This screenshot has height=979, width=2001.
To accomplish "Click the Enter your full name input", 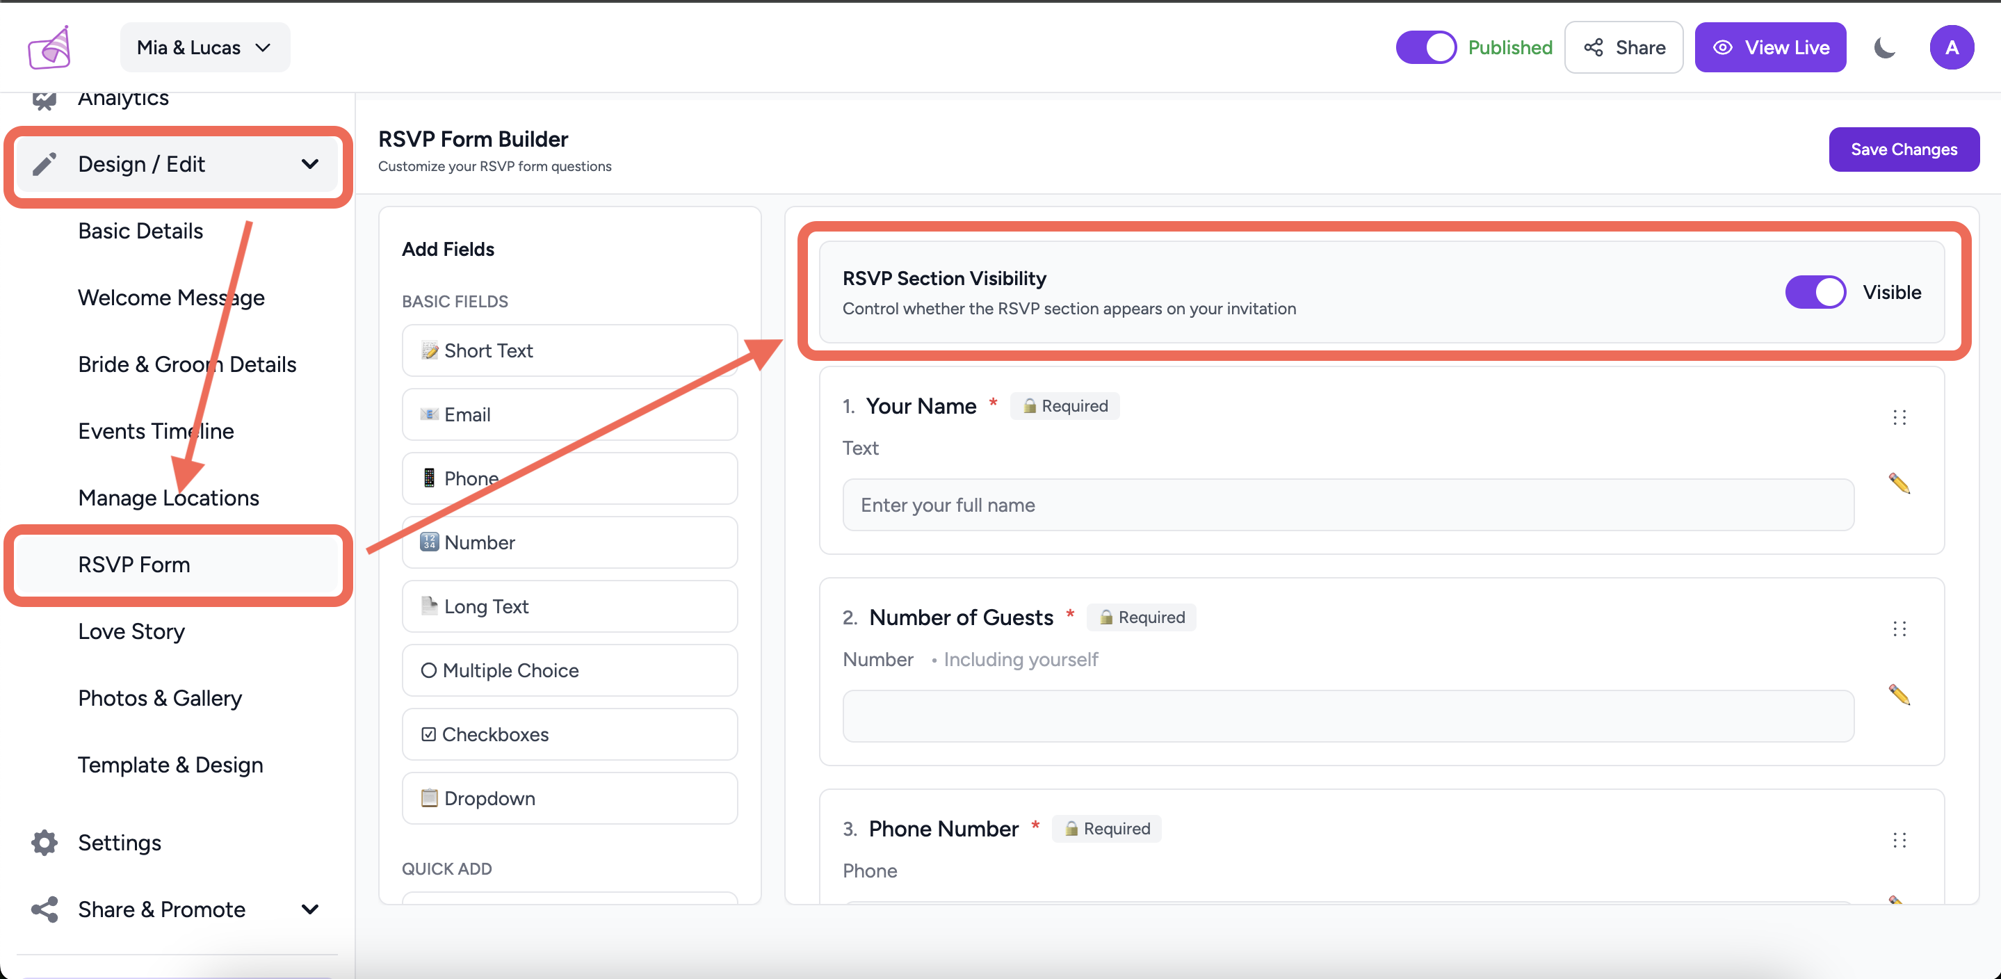I will [x=1347, y=505].
